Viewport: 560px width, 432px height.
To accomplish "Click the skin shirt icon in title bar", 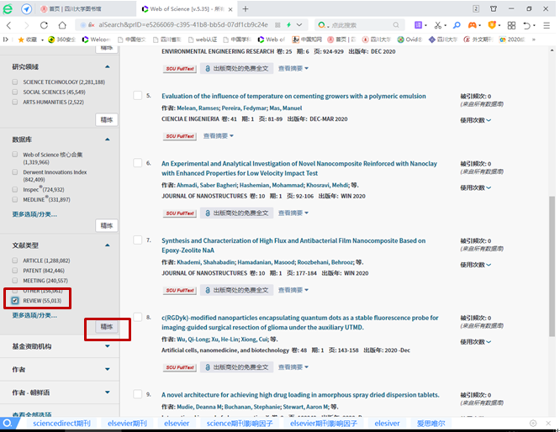I will (x=494, y=9).
